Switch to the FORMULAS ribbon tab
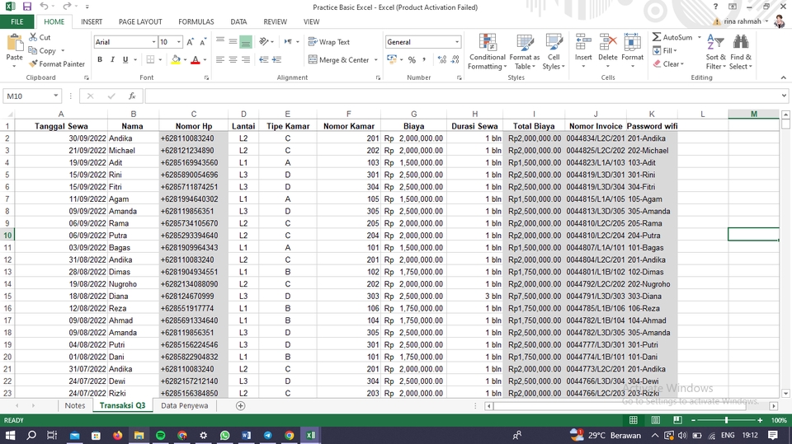 tap(196, 21)
